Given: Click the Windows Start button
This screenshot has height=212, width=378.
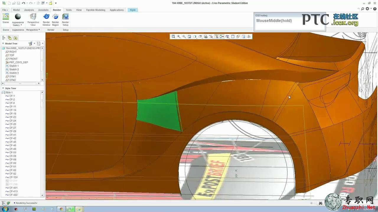Looking at the screenshot, I should 5,209.
